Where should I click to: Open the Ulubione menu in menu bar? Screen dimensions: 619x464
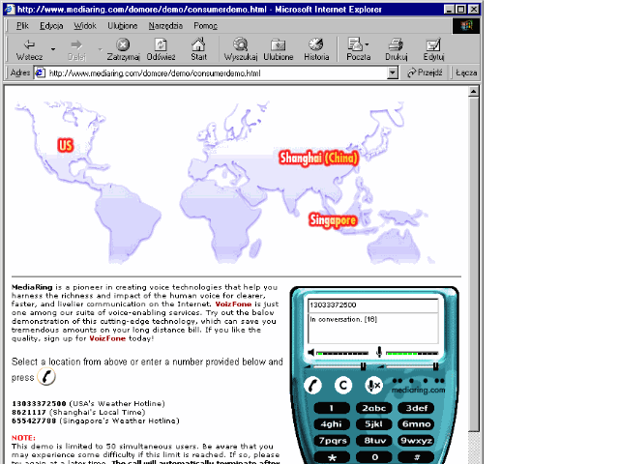coord(123,26)
